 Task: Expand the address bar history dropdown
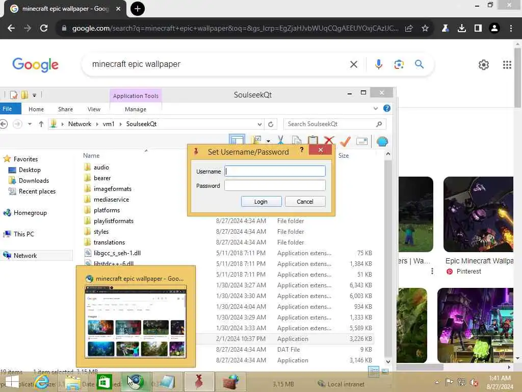259,125
